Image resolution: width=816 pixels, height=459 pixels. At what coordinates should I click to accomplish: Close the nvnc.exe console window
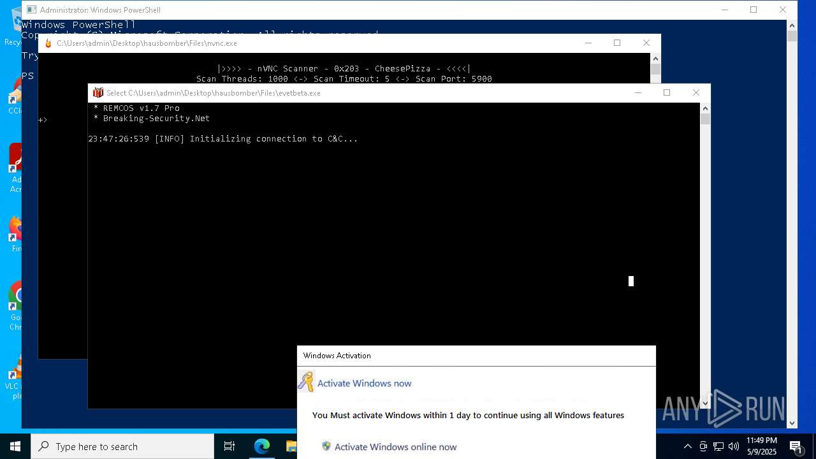(x=646, y=43)
